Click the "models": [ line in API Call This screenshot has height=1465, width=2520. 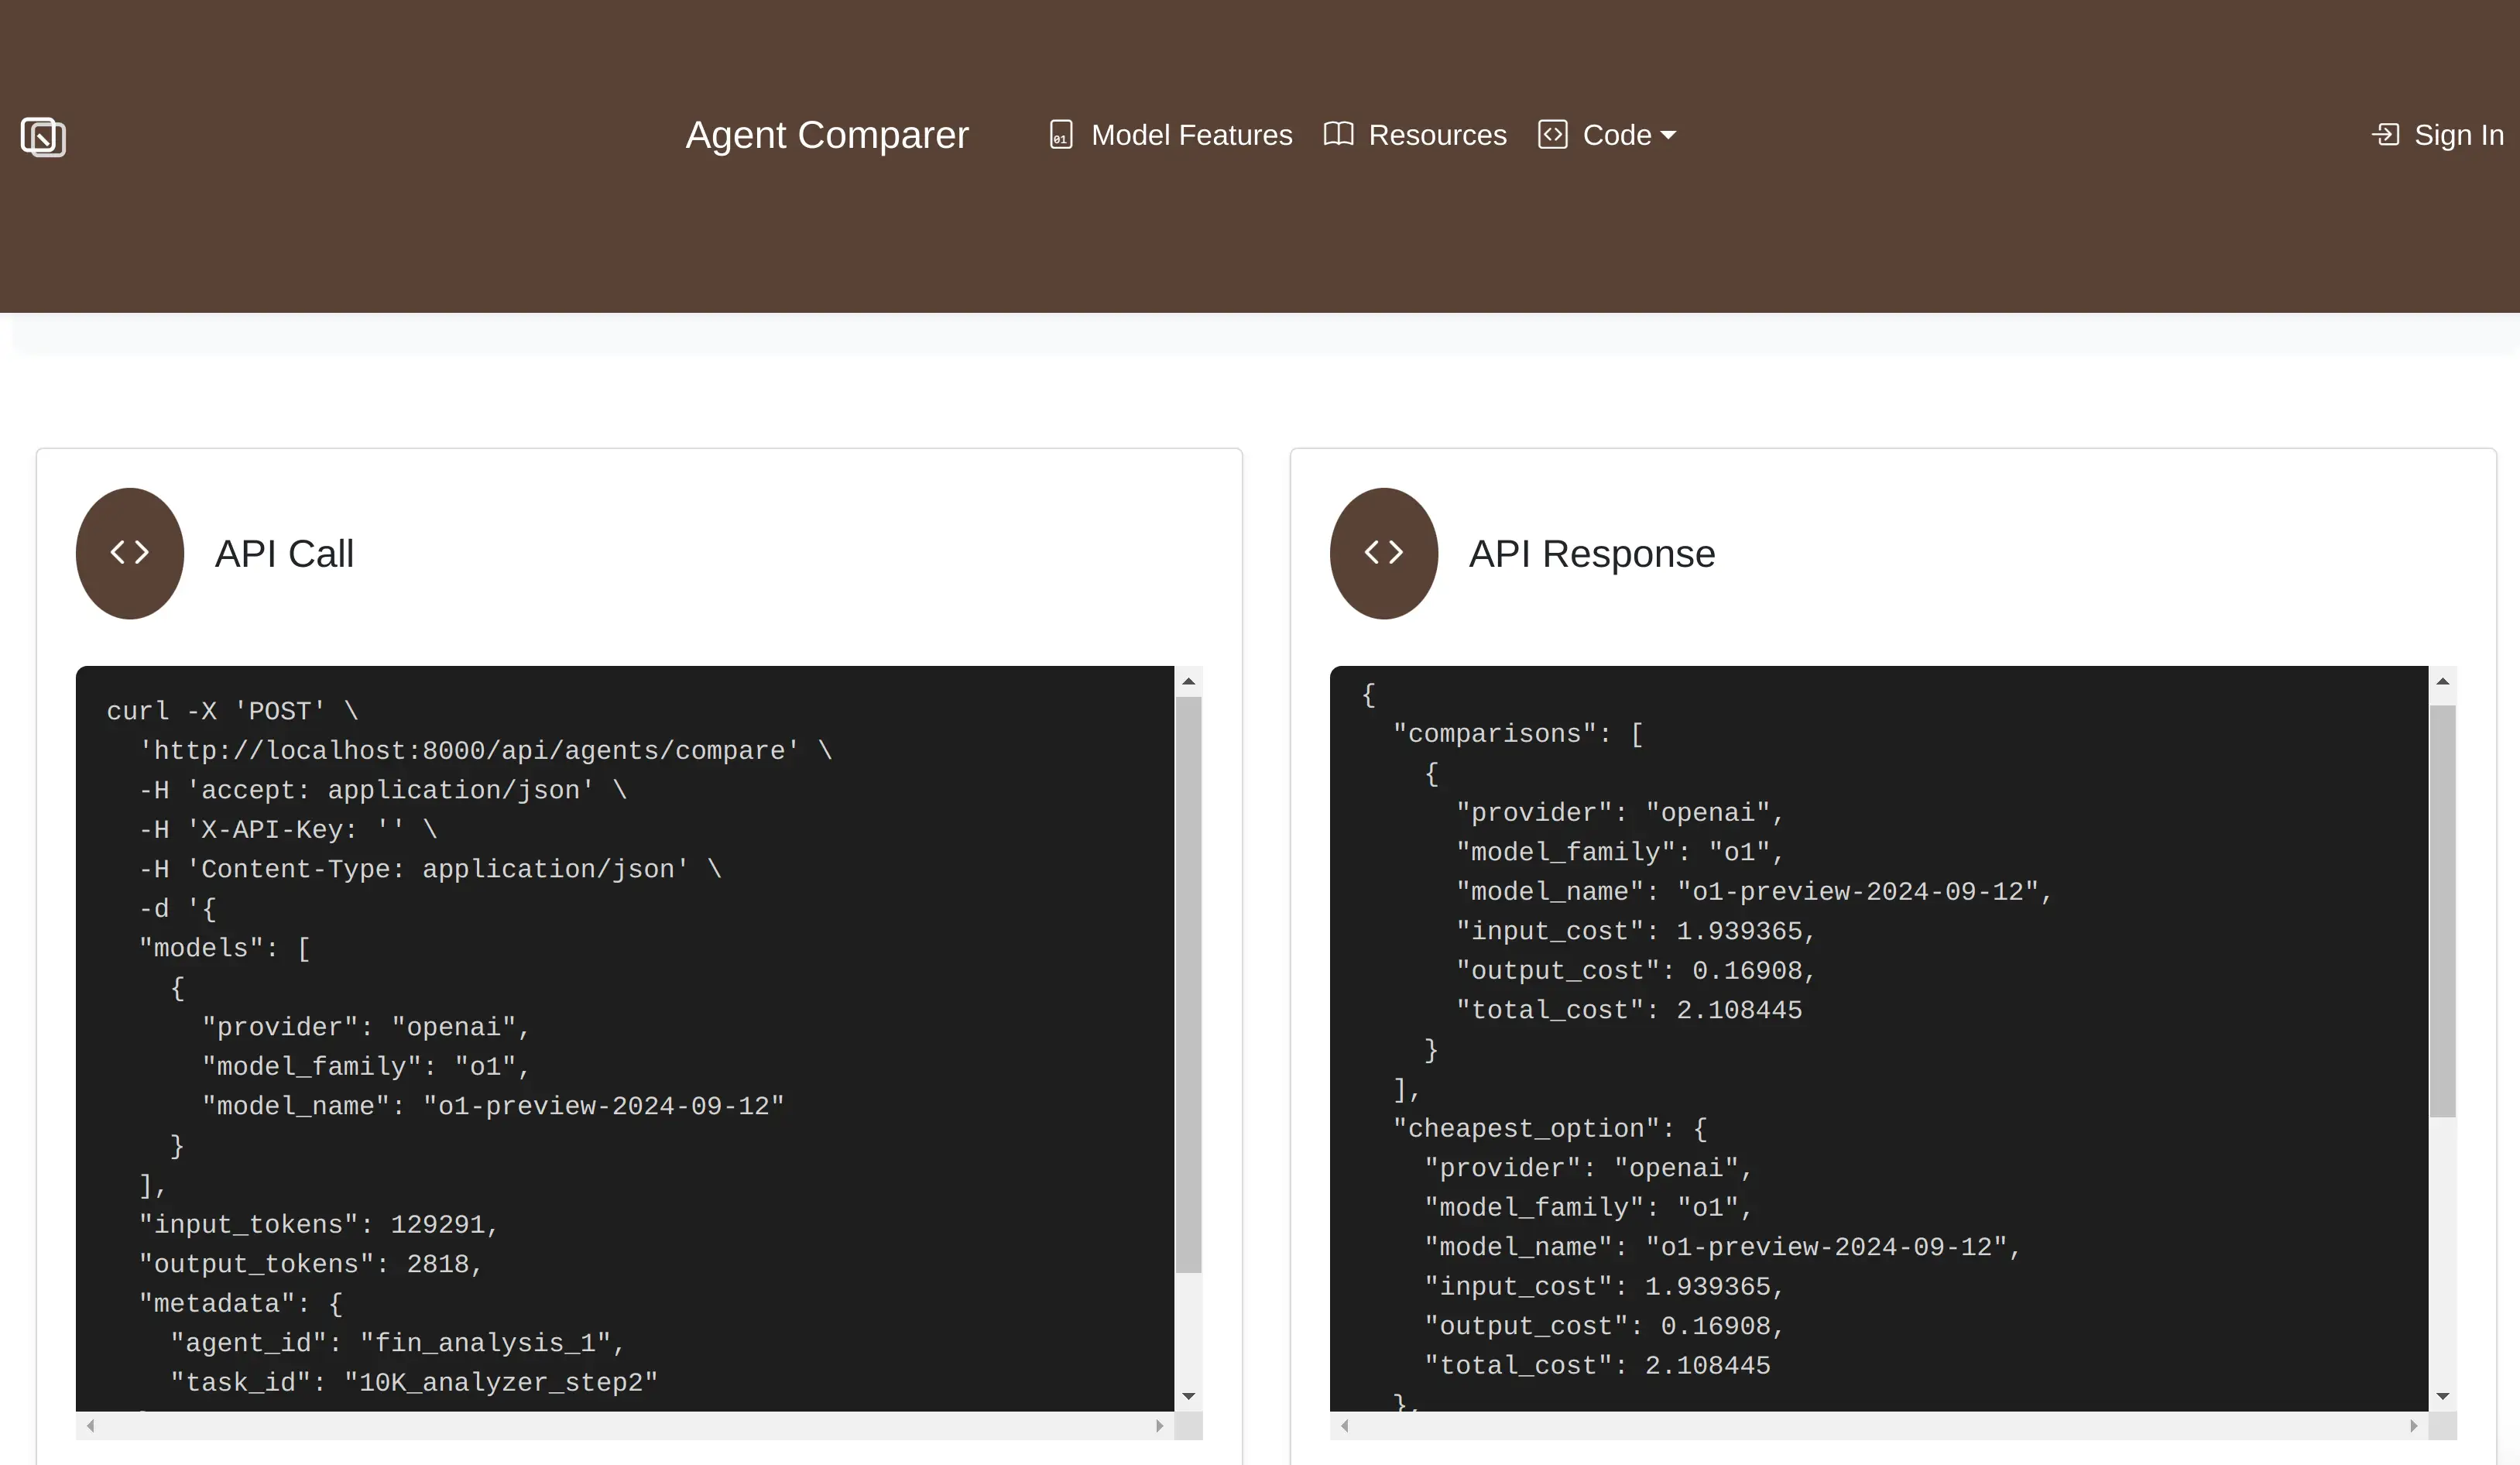225,948
